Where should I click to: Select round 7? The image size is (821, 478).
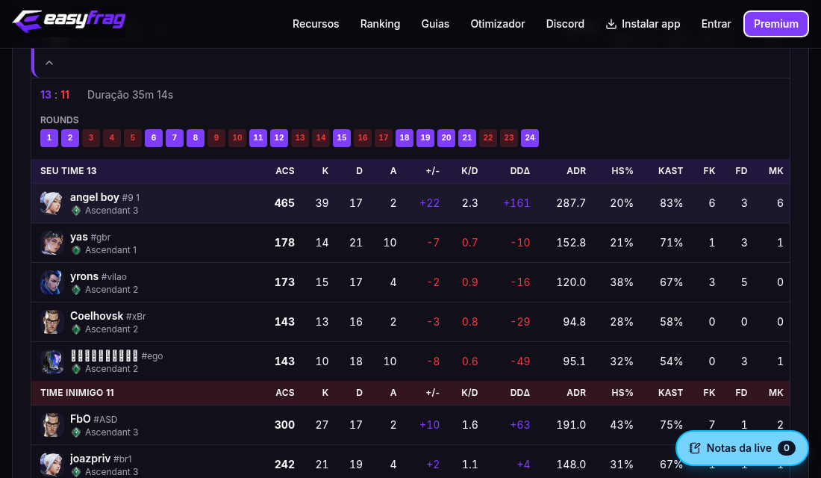pos(175,138)
